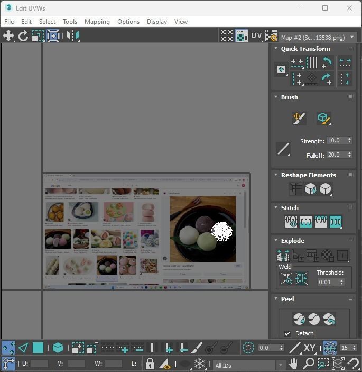
Task: Click the XY soft selection space button
Action: [x=309, y=348]
